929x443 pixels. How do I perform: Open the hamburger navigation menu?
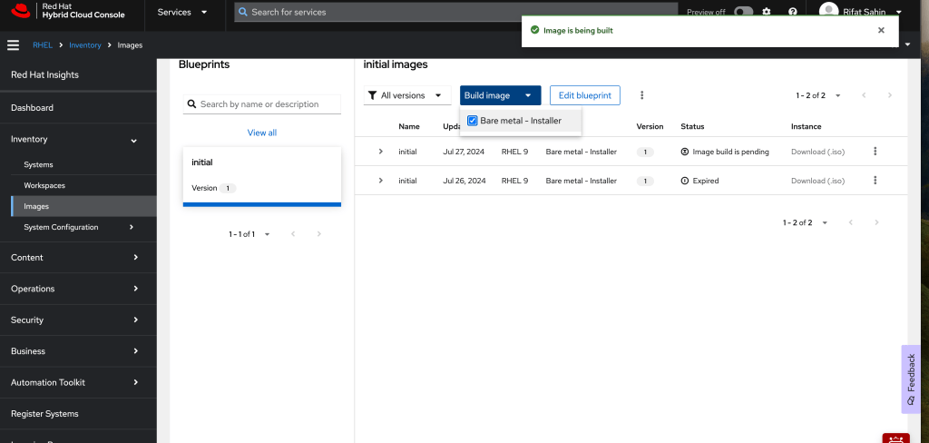[13, 45]
